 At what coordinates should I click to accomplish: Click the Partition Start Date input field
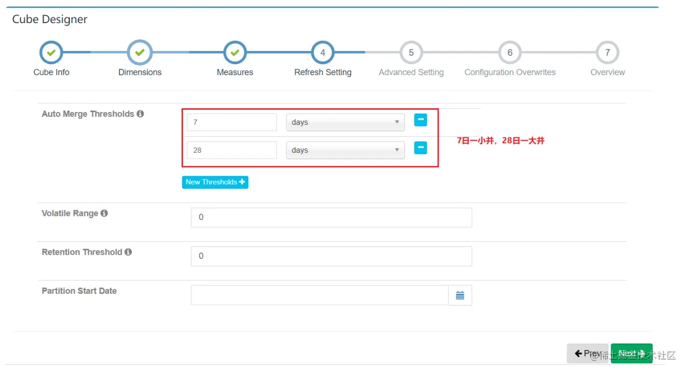click(320, 295)
